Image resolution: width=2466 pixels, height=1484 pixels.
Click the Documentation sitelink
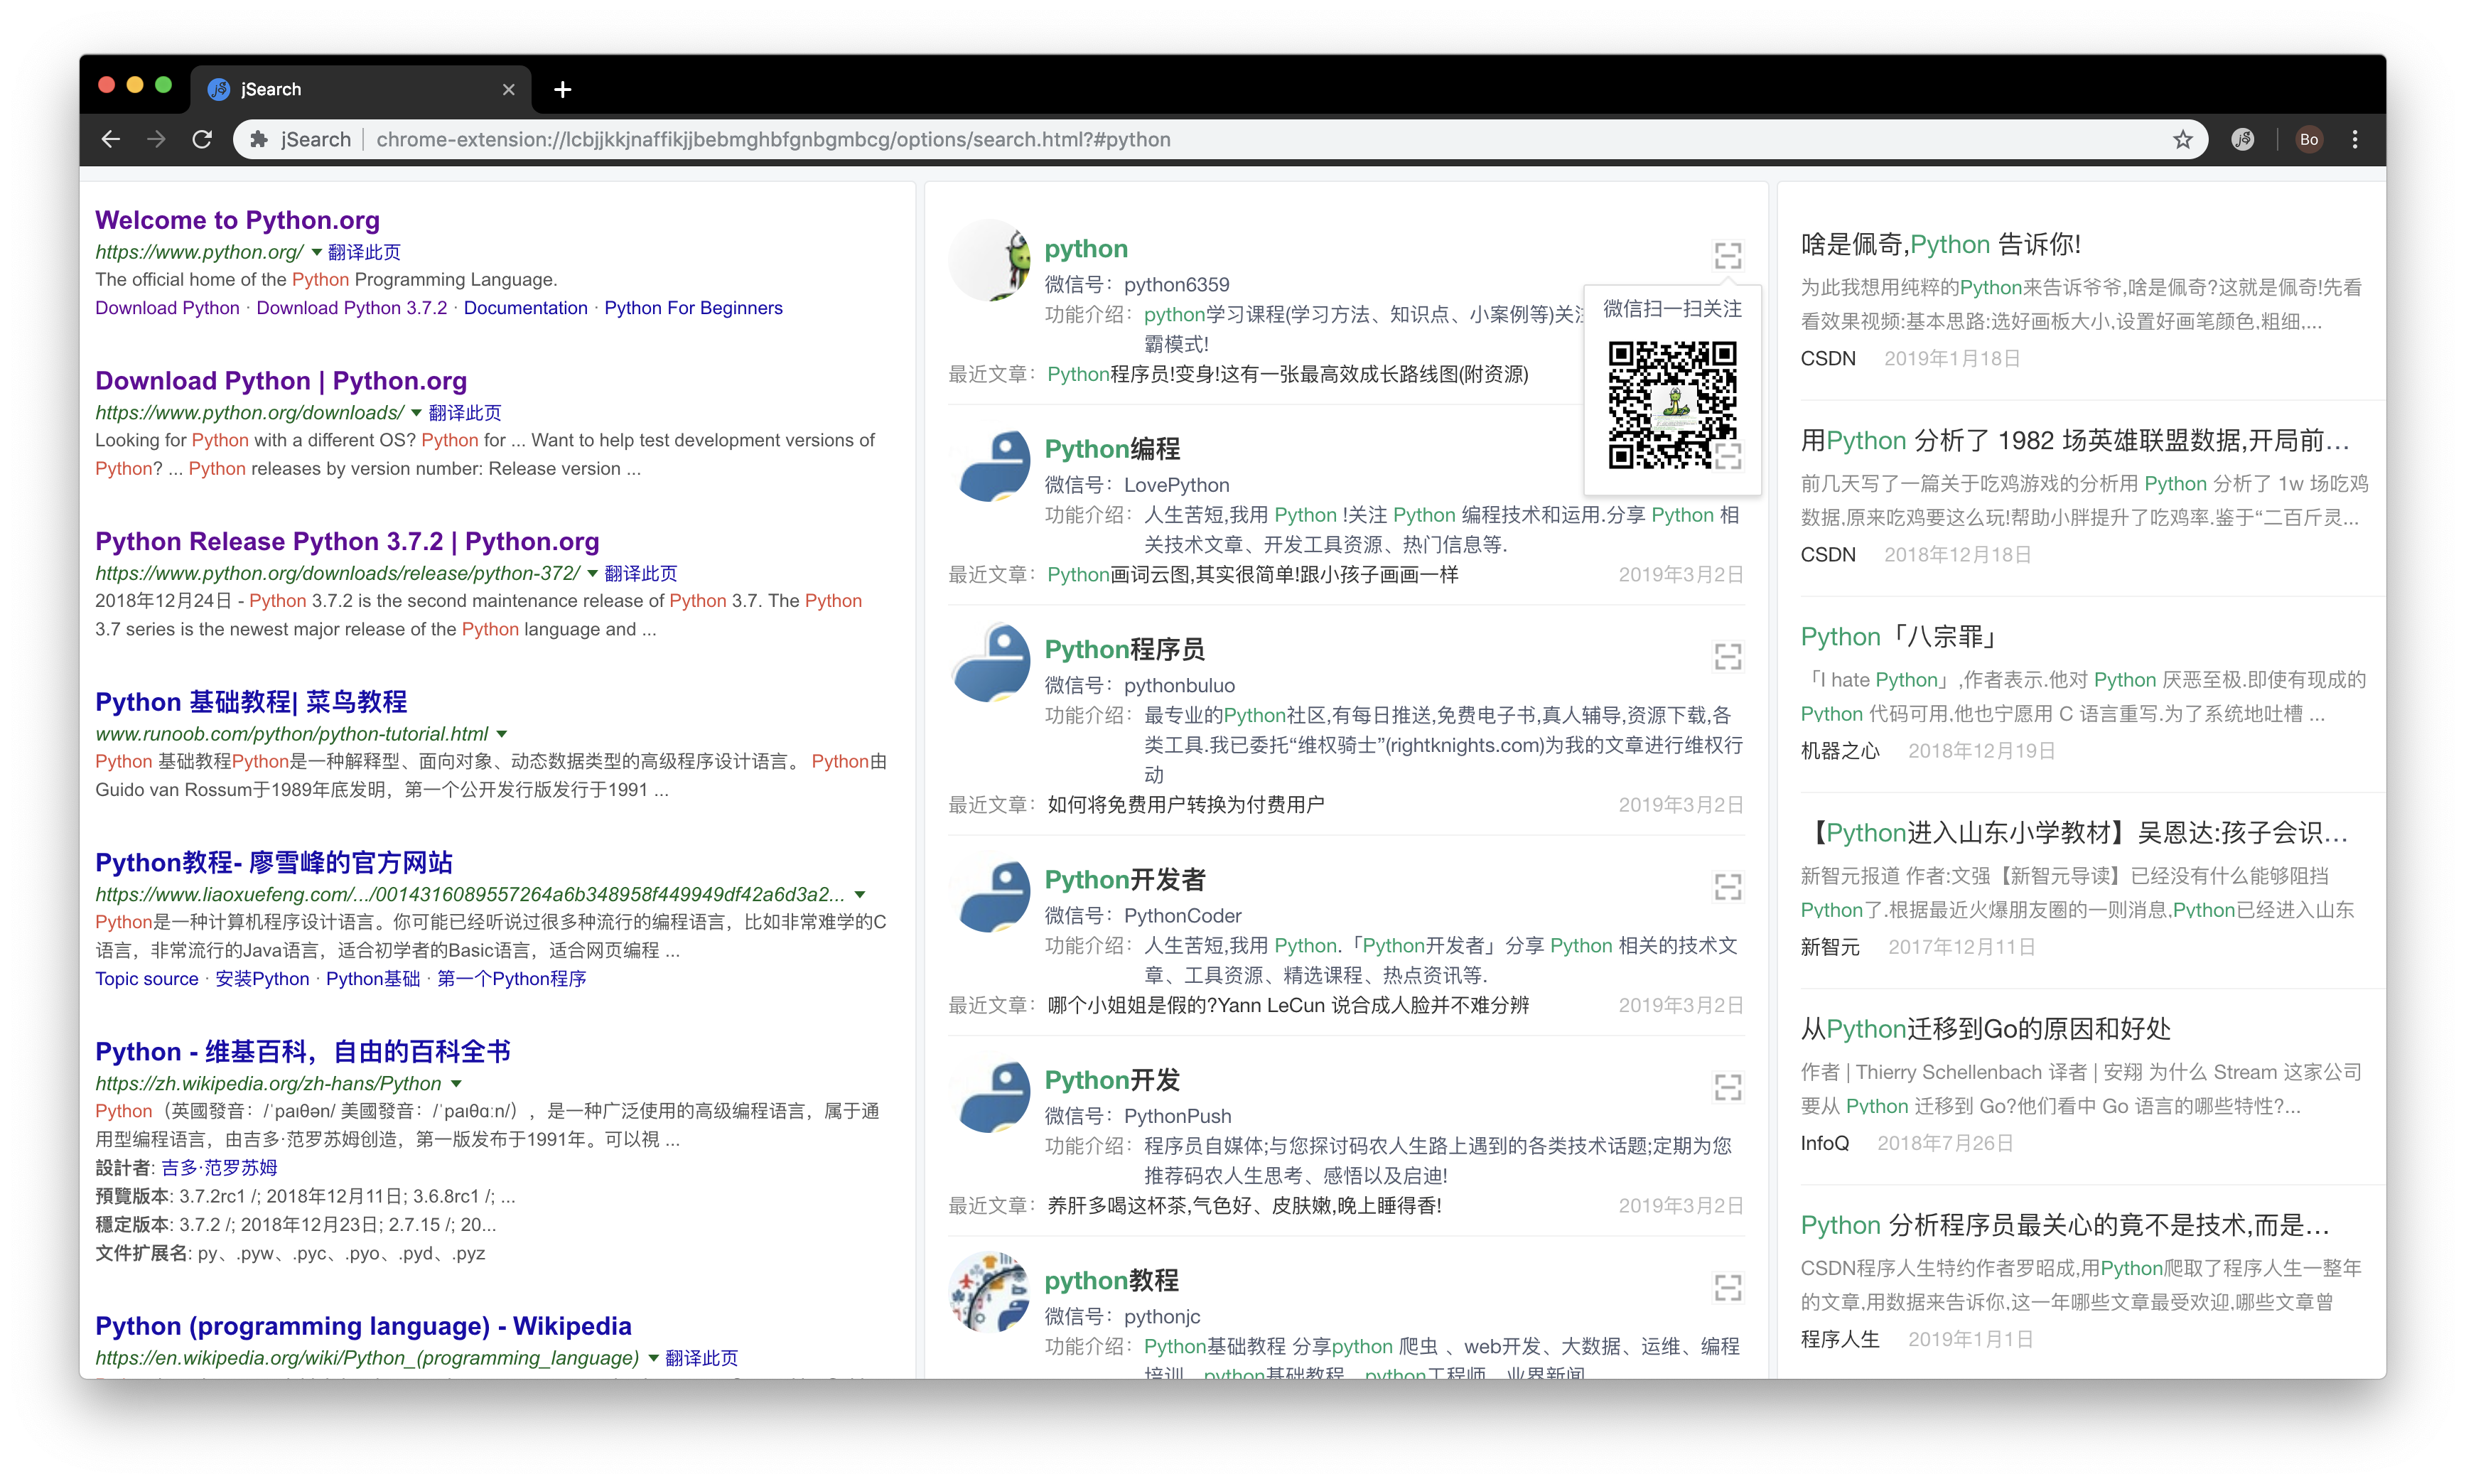[526, 308]
